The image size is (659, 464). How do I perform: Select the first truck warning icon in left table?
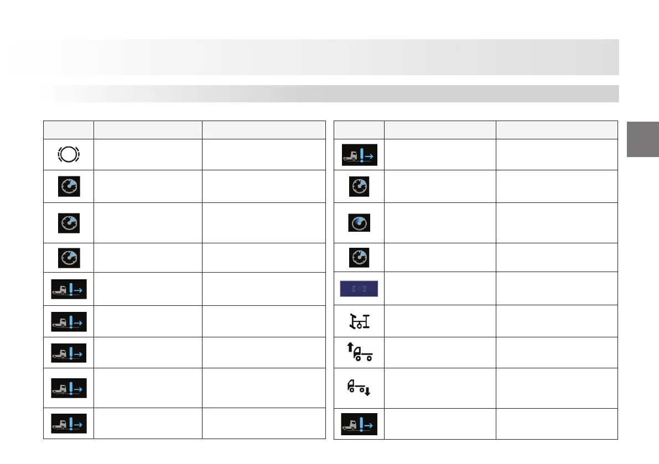(x=69, y=289)
